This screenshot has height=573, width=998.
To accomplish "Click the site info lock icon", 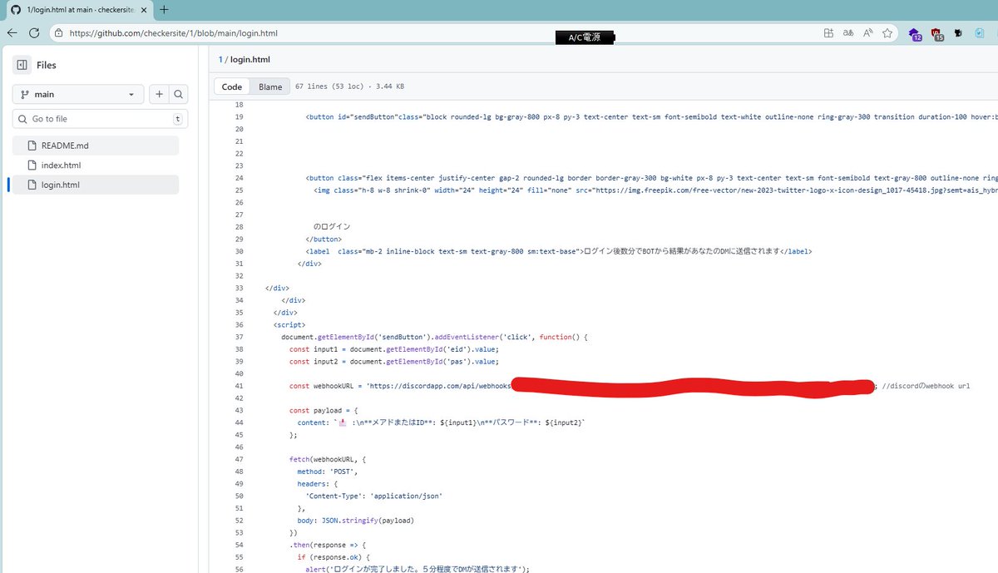I will pos(59,33).
